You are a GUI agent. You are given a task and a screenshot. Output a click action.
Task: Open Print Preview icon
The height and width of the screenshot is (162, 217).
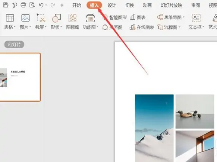(32, 5)
